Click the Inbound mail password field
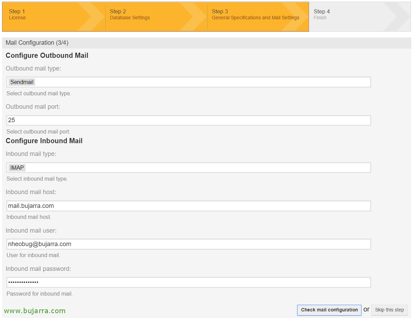The height and width of the screenshot is (318, 413). coord(189,282)
